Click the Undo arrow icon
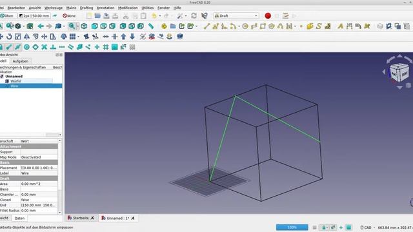Viewport: 413px width, 232px height. (x=154, y=15)
